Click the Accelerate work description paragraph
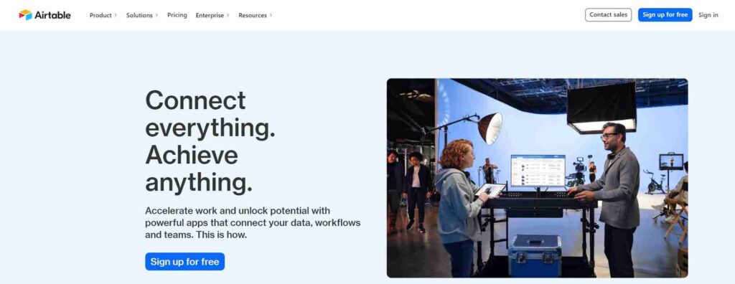Viewport: 735px width, 284px height. click(x=253, y=222)
